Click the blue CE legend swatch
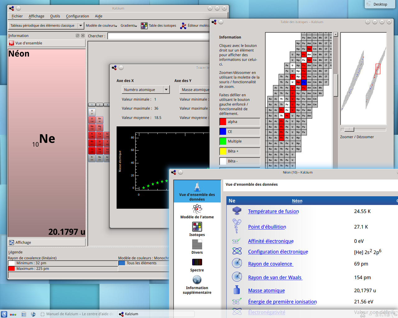 [223, 132]
